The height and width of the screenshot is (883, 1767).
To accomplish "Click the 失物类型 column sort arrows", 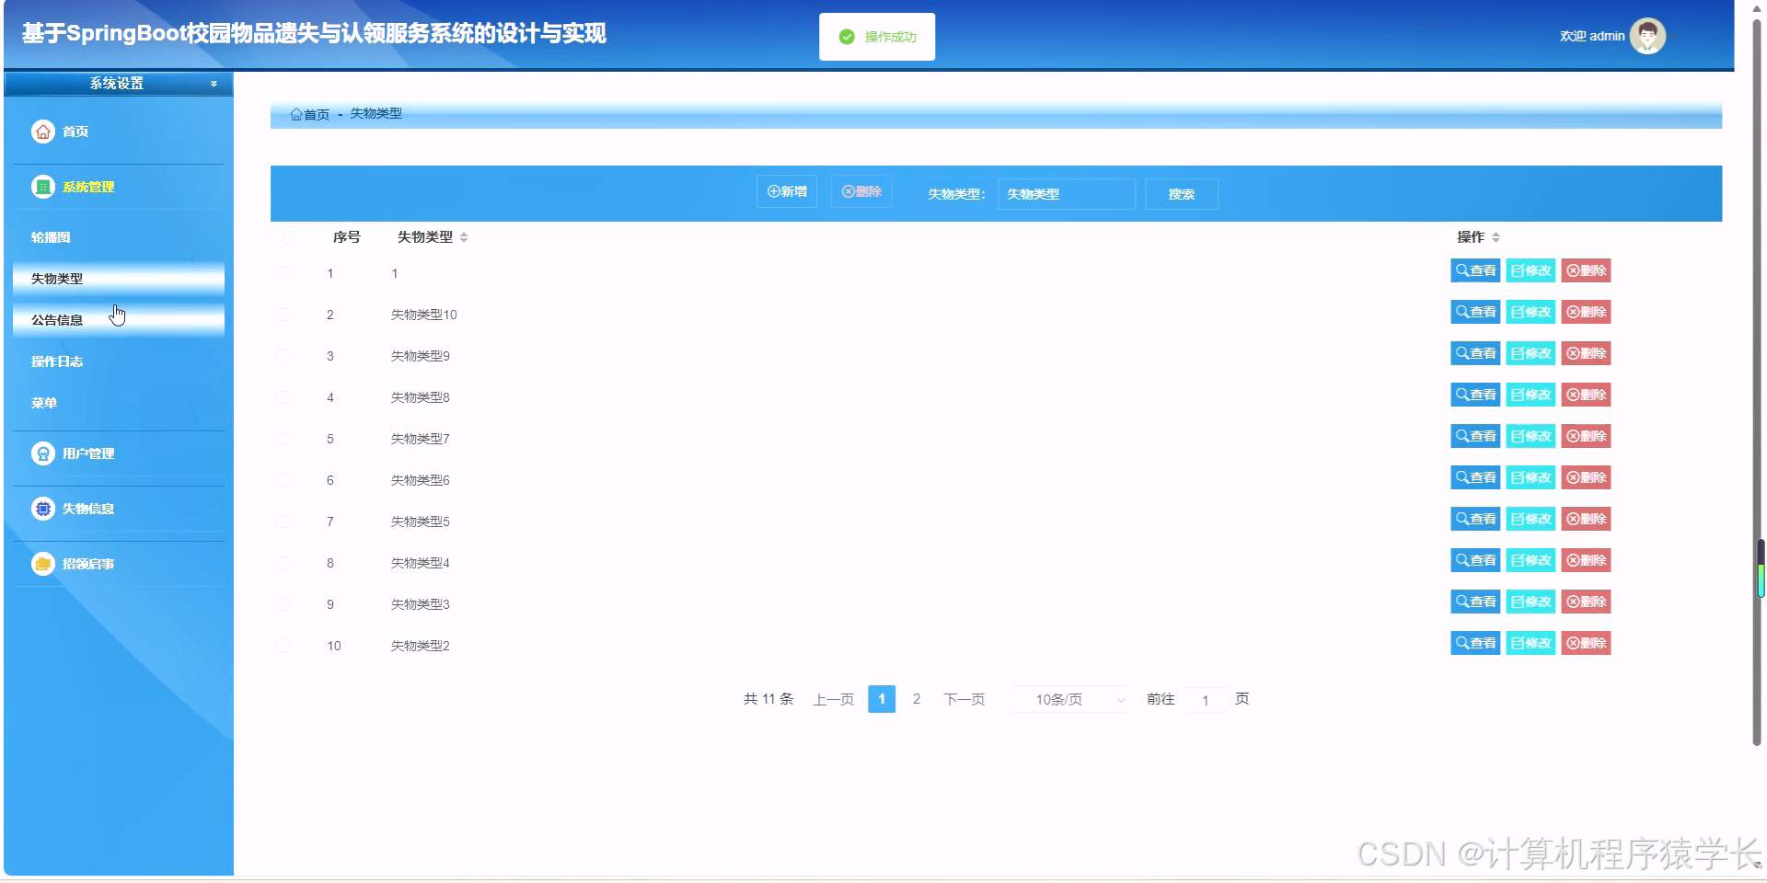I will (x=465, y=236).
